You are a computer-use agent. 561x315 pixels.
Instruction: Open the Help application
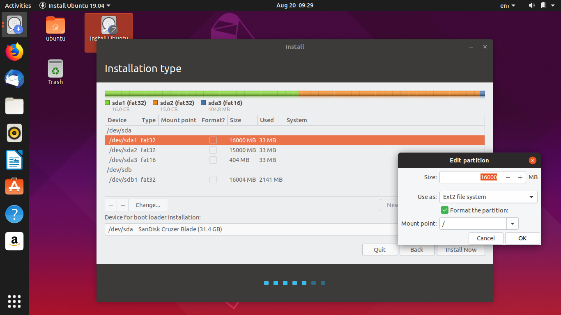(14, 214)
